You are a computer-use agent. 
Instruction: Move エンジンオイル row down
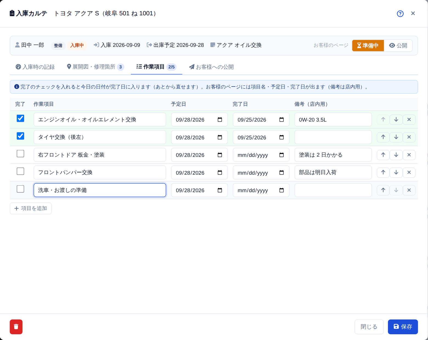(x=396, y=120)
